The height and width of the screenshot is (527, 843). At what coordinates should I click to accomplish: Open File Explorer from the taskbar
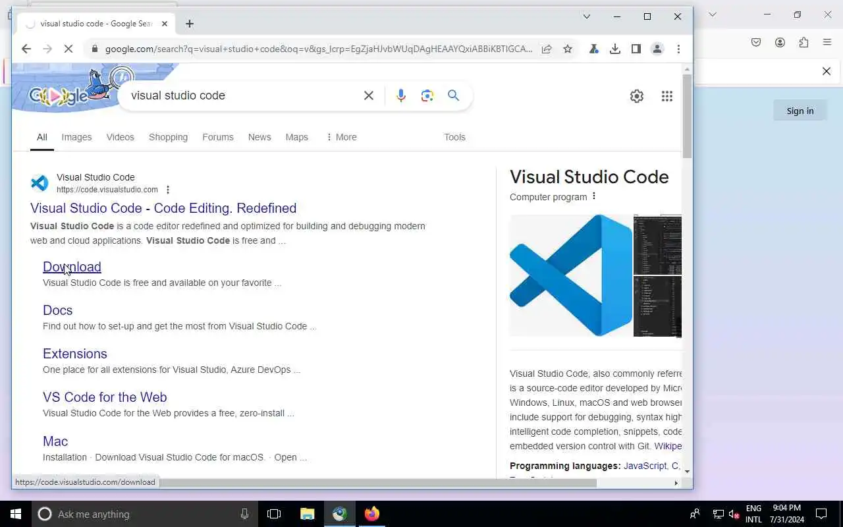307,514
